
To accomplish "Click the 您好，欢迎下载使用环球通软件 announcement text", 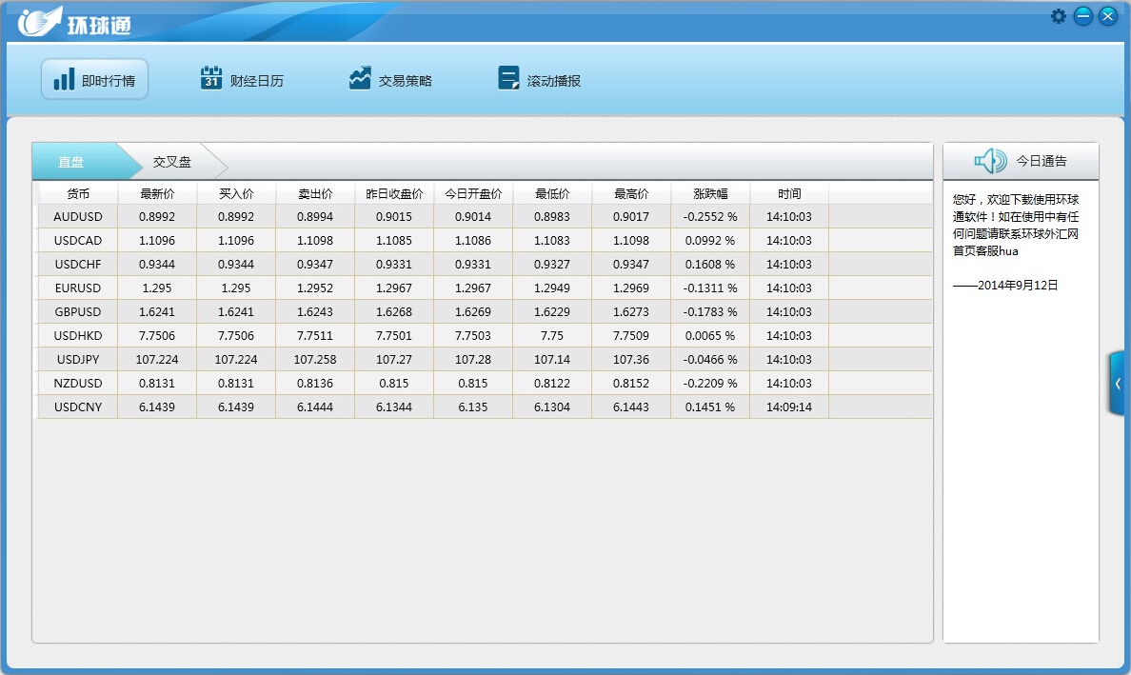I will coord(1016,225).
